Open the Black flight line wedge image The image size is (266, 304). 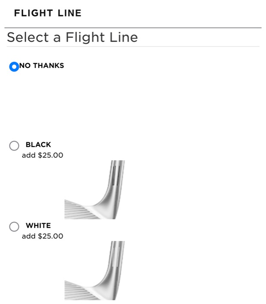[x=95, y=190]
